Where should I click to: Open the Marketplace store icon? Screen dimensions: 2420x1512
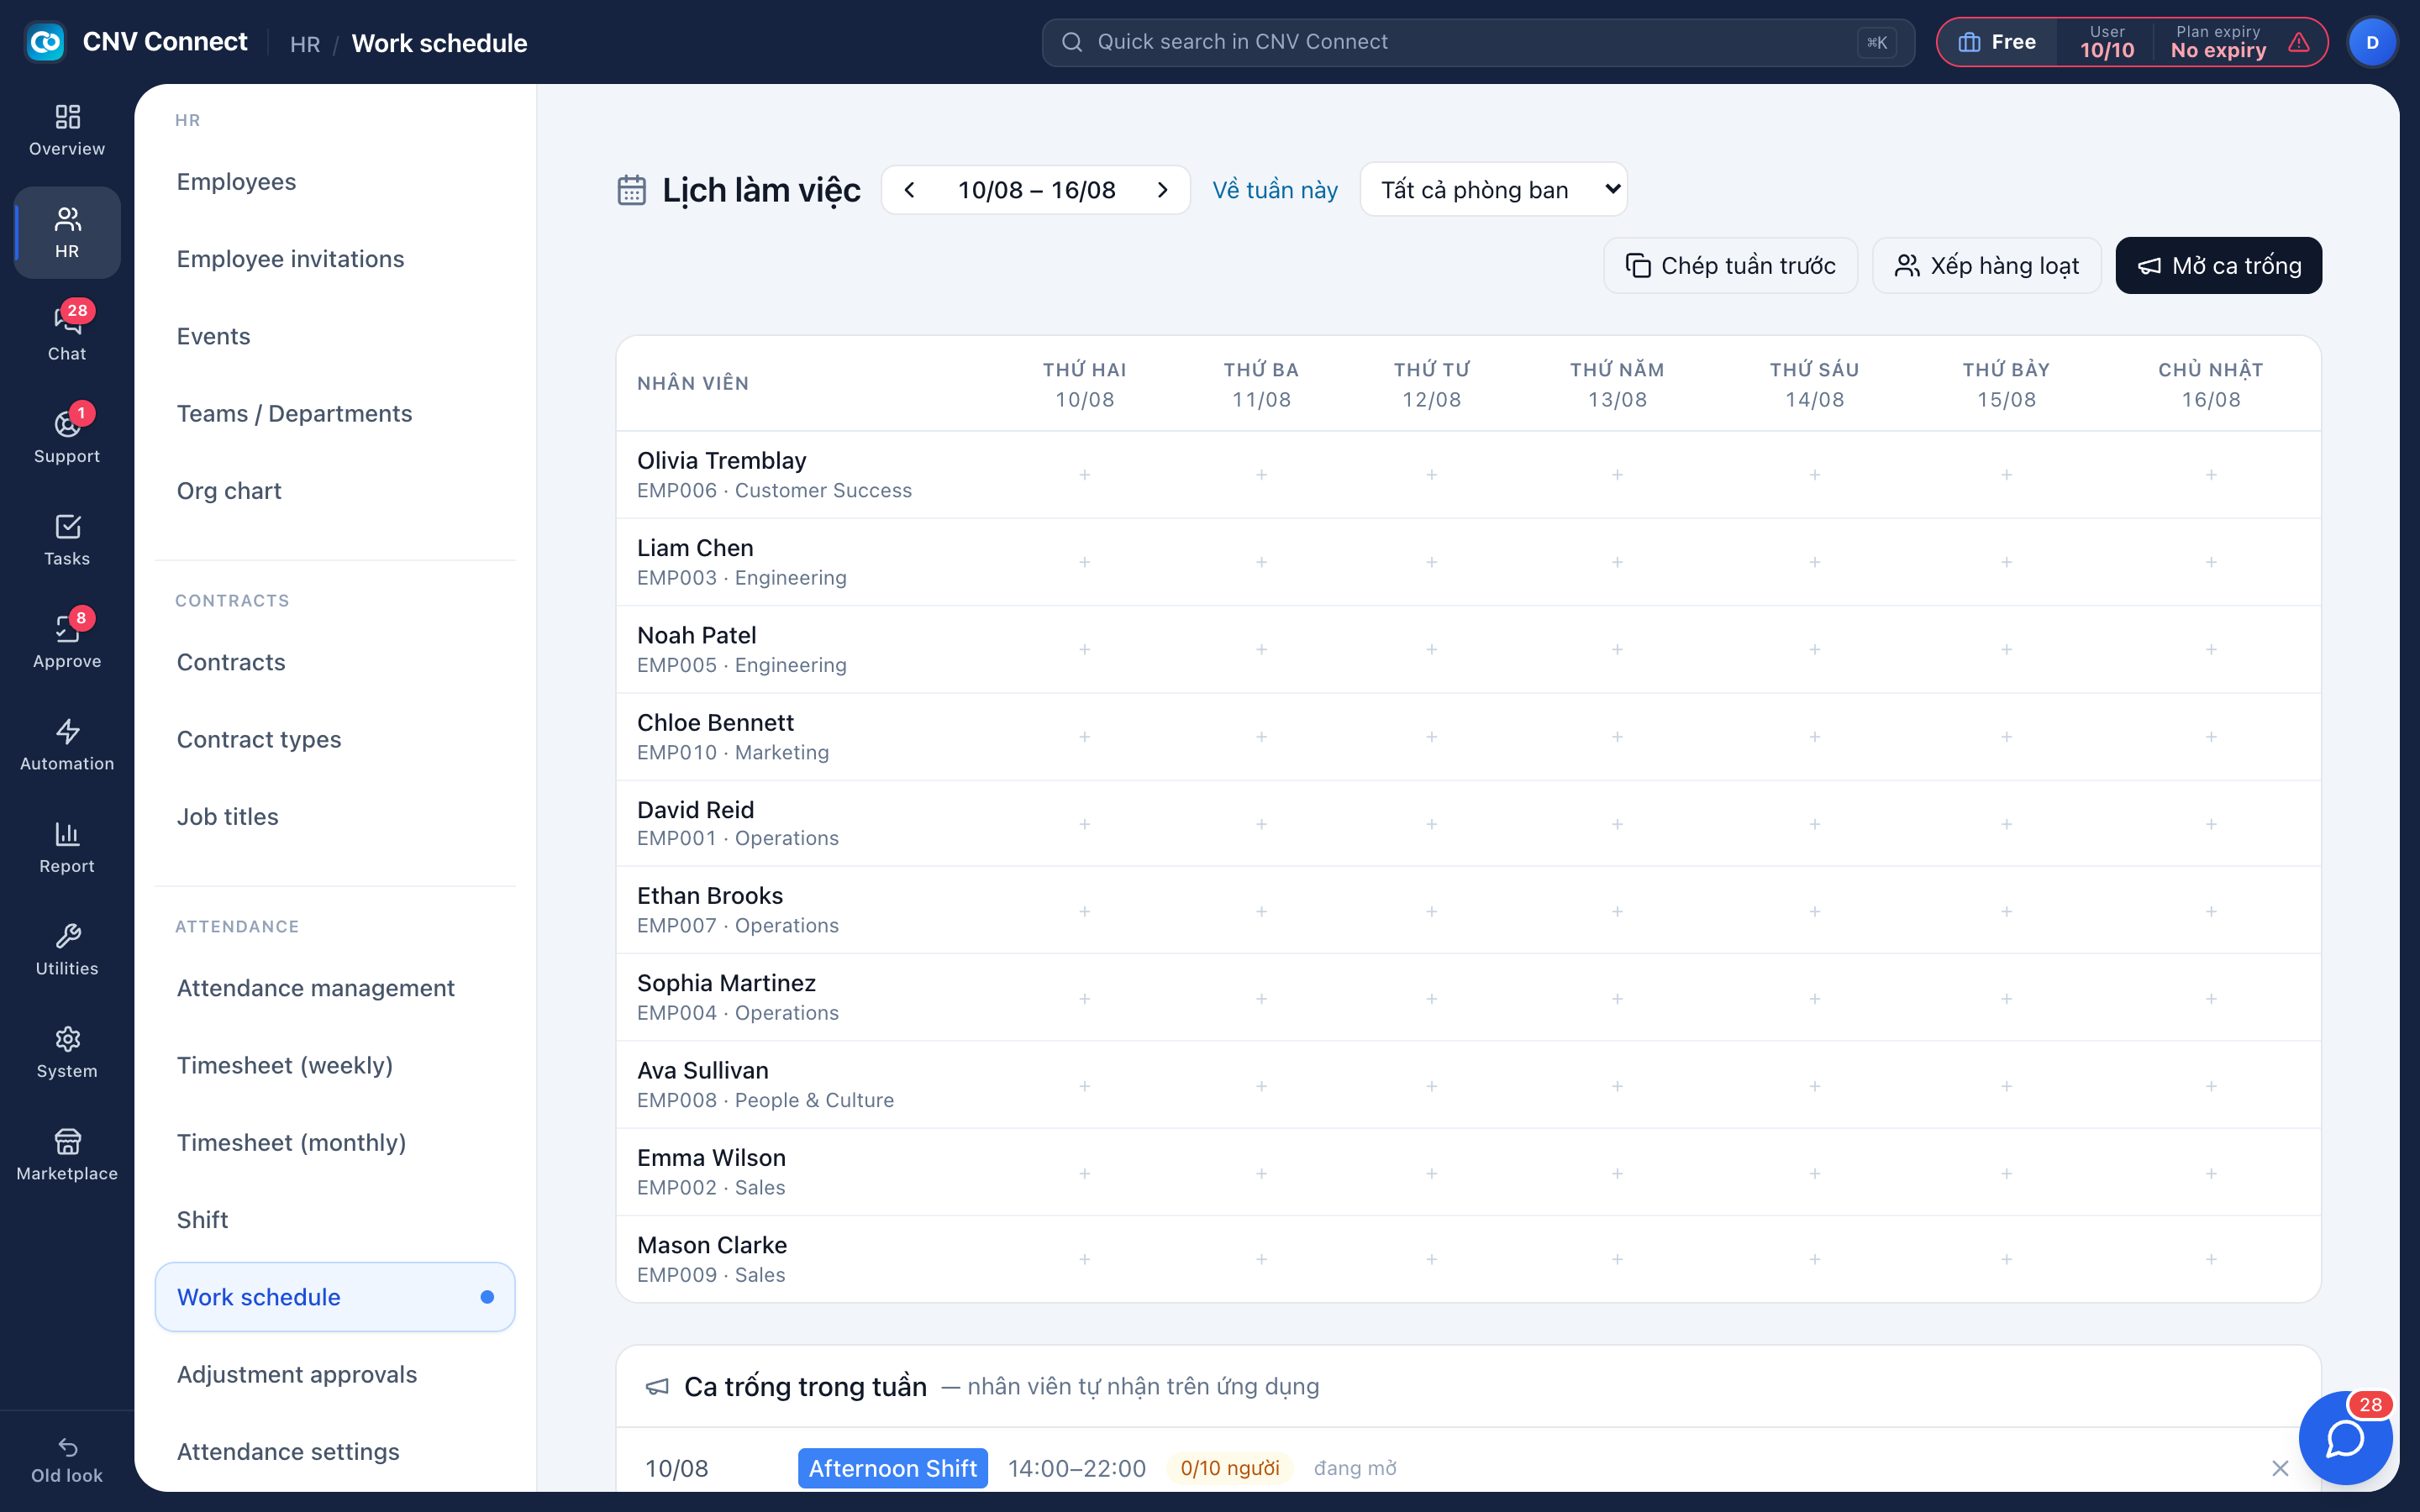tap(67, 1155)
